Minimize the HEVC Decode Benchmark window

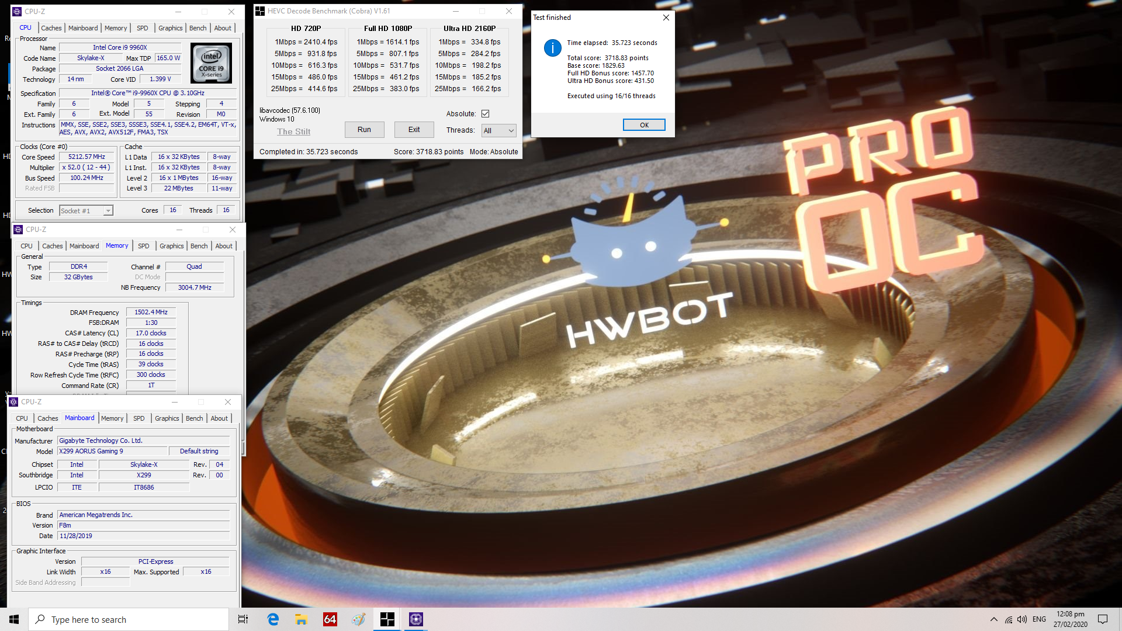click(455, 11)
